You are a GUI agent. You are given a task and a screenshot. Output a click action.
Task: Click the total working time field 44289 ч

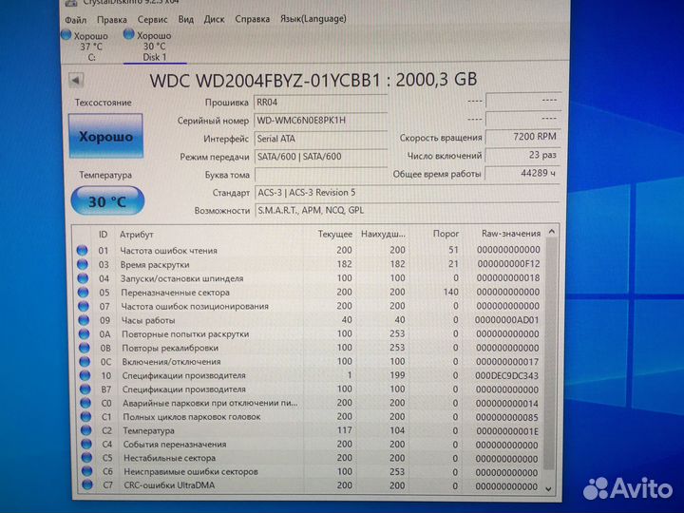point(522,173)
